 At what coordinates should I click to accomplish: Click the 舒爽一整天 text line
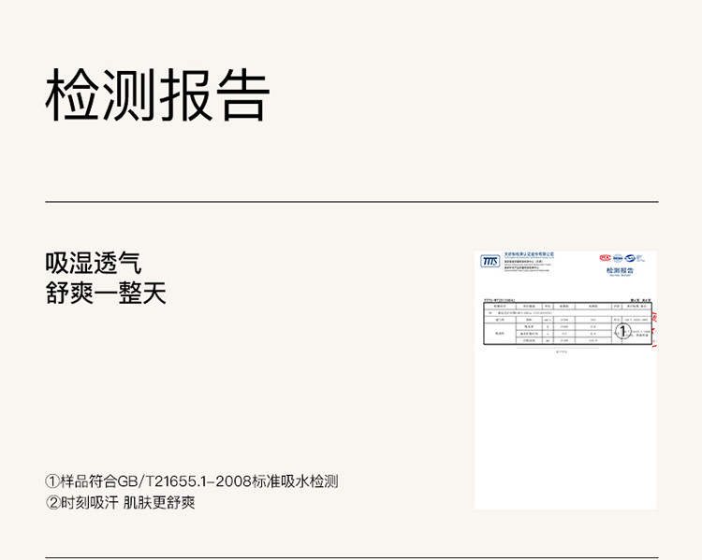106,294
